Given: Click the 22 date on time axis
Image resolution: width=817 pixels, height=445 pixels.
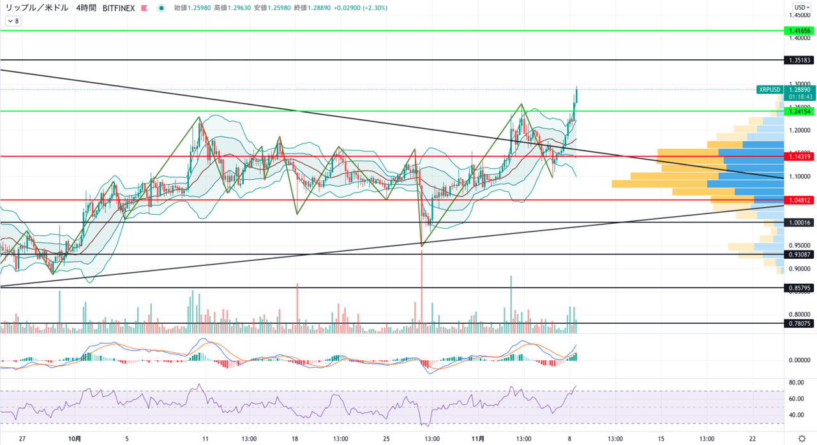Looking at the screenshot, I should coord(753,439).
